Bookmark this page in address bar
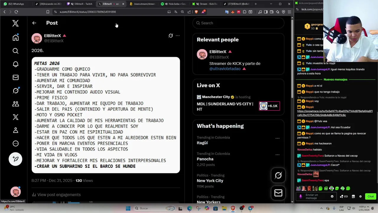The width and height of the screenshot is (378, 213). [x=48, y=12]
